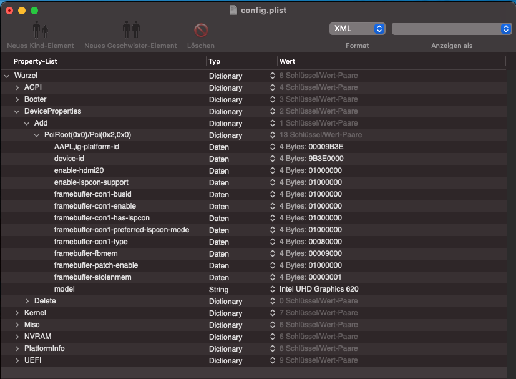Toggle type popup for enable-hdmi20 row

(273, 170)
